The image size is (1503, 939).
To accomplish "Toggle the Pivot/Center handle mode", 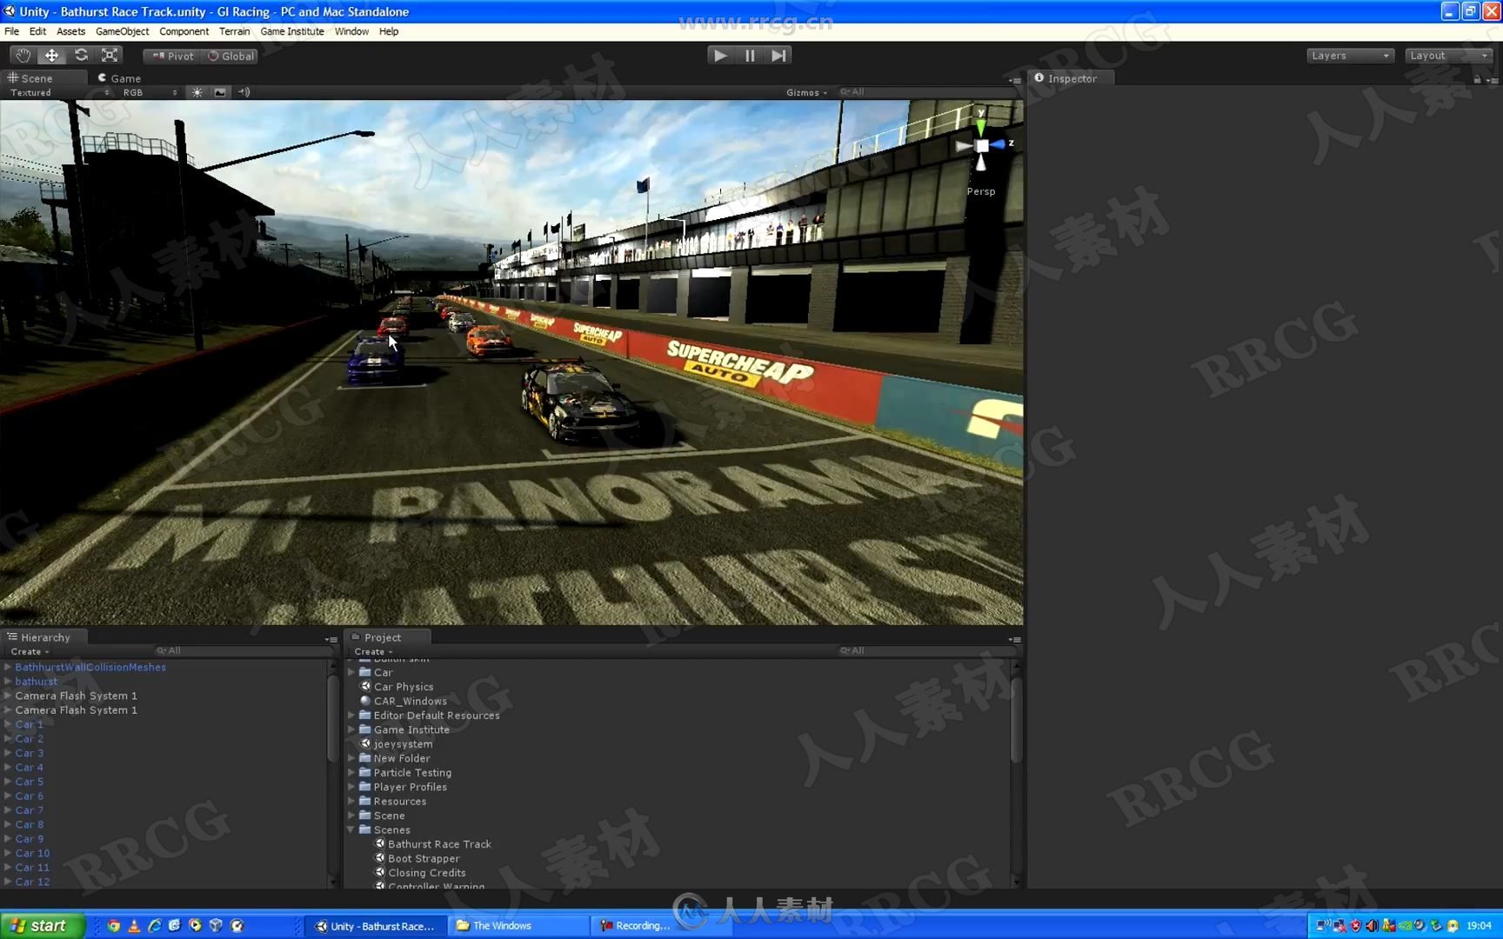I will pos(173,56).
